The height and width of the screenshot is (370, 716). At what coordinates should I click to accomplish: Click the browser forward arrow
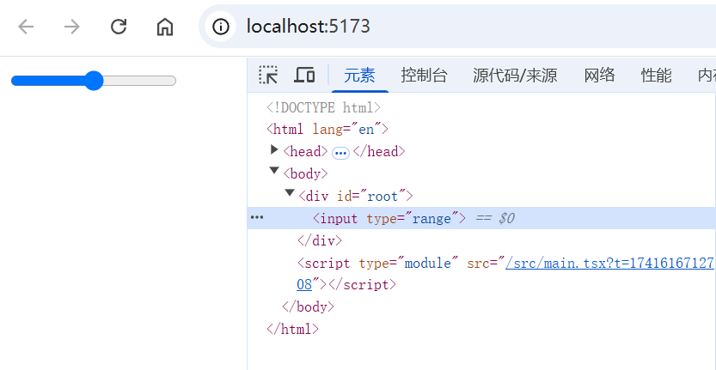click(x=72, y=27)
